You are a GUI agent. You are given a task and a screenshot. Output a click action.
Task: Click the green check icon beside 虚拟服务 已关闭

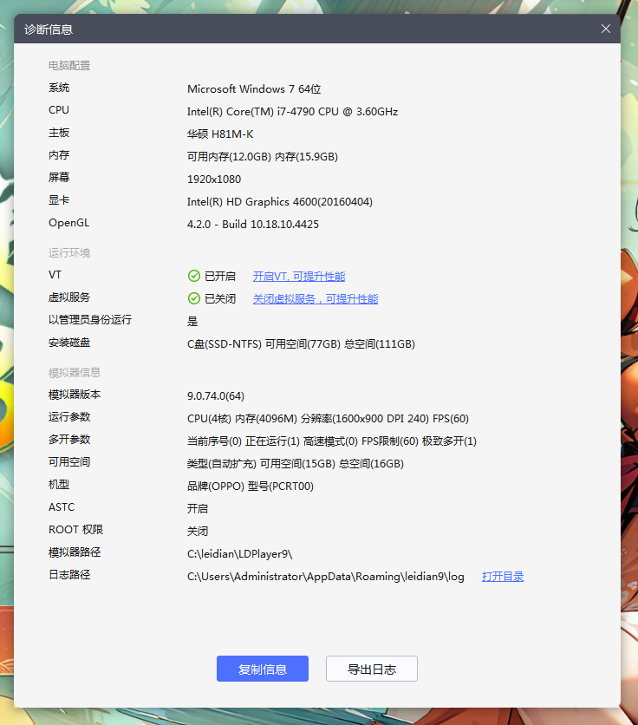tap(194, 299)
